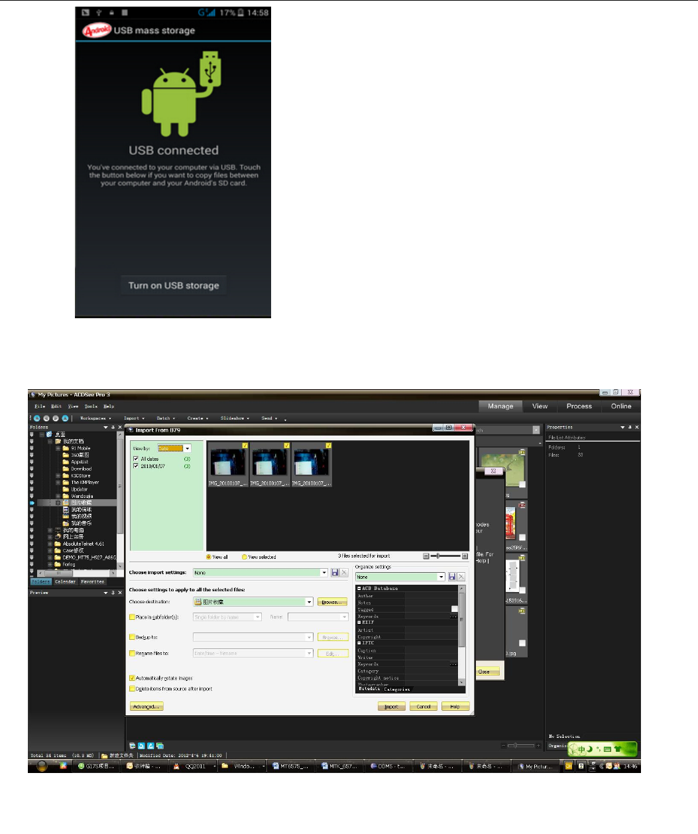Open the Tools menu
Image resolution: width=698 pixels, height=834 pixels.
[91, 406]
